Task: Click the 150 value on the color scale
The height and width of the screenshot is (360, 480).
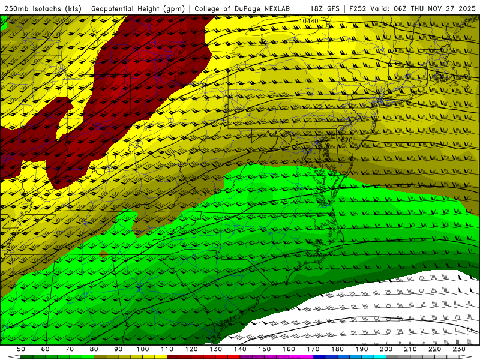Action: pyautogui.click(x=265, y=349)
